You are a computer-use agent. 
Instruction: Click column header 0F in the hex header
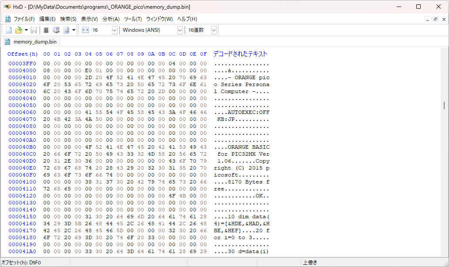pyautogui.click(x=203, y=54)
